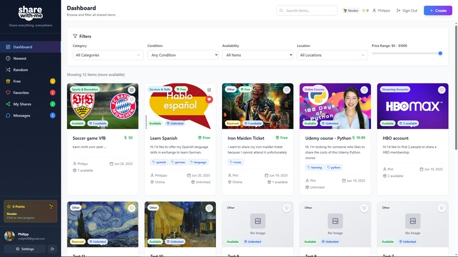Click the Streaming Accounts category tag

395,89
